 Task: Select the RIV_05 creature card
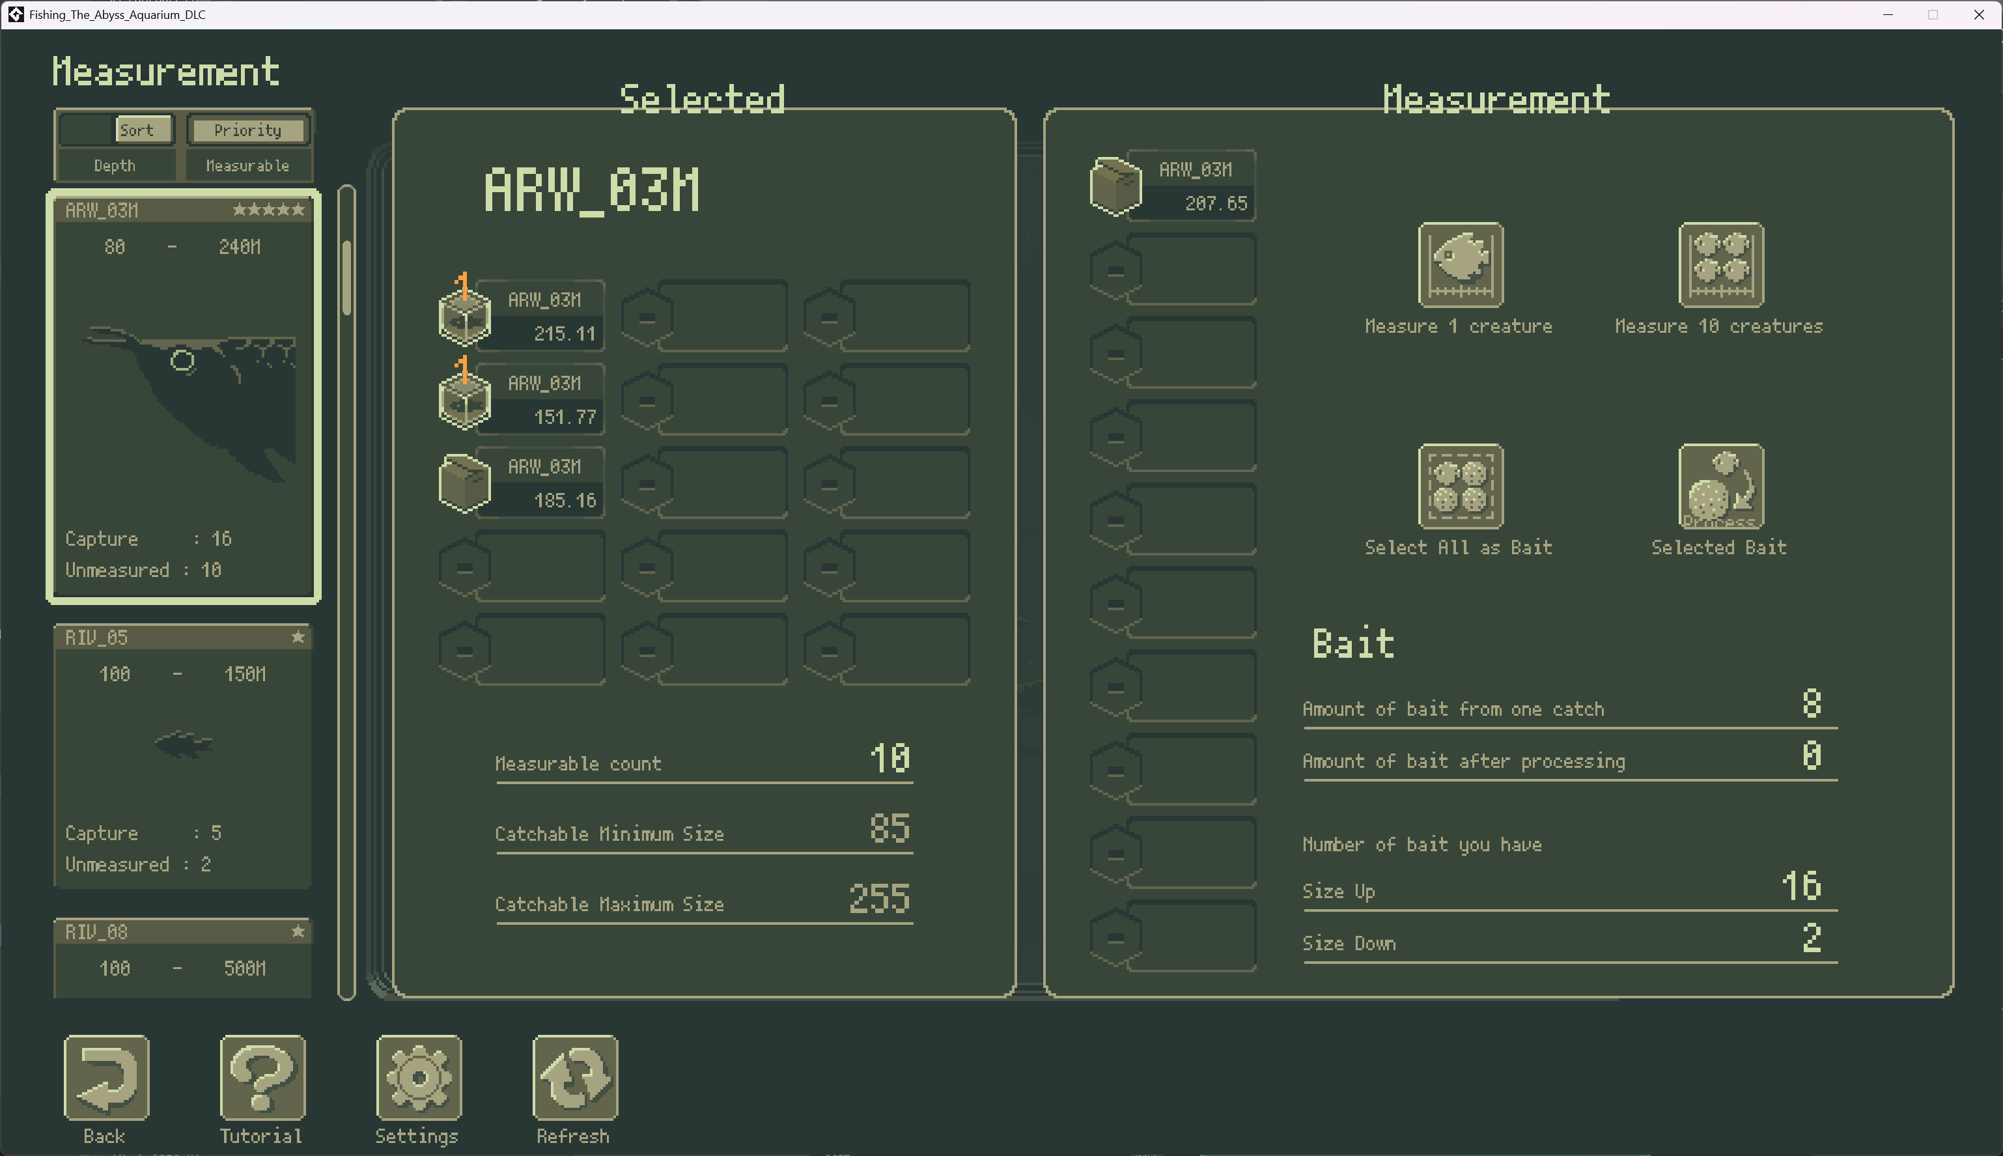tap(182, 754)
